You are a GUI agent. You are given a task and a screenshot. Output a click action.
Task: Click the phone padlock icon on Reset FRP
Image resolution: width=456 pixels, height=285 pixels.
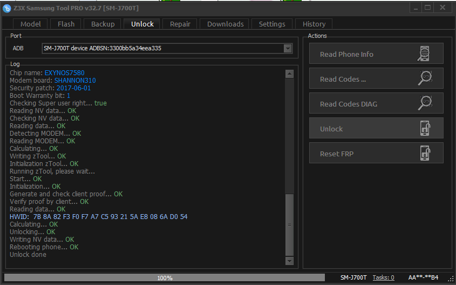[425, 153]
